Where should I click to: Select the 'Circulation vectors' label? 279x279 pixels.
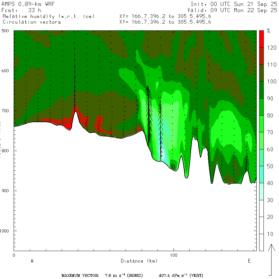pyautogui.click(x=32, y=22)
